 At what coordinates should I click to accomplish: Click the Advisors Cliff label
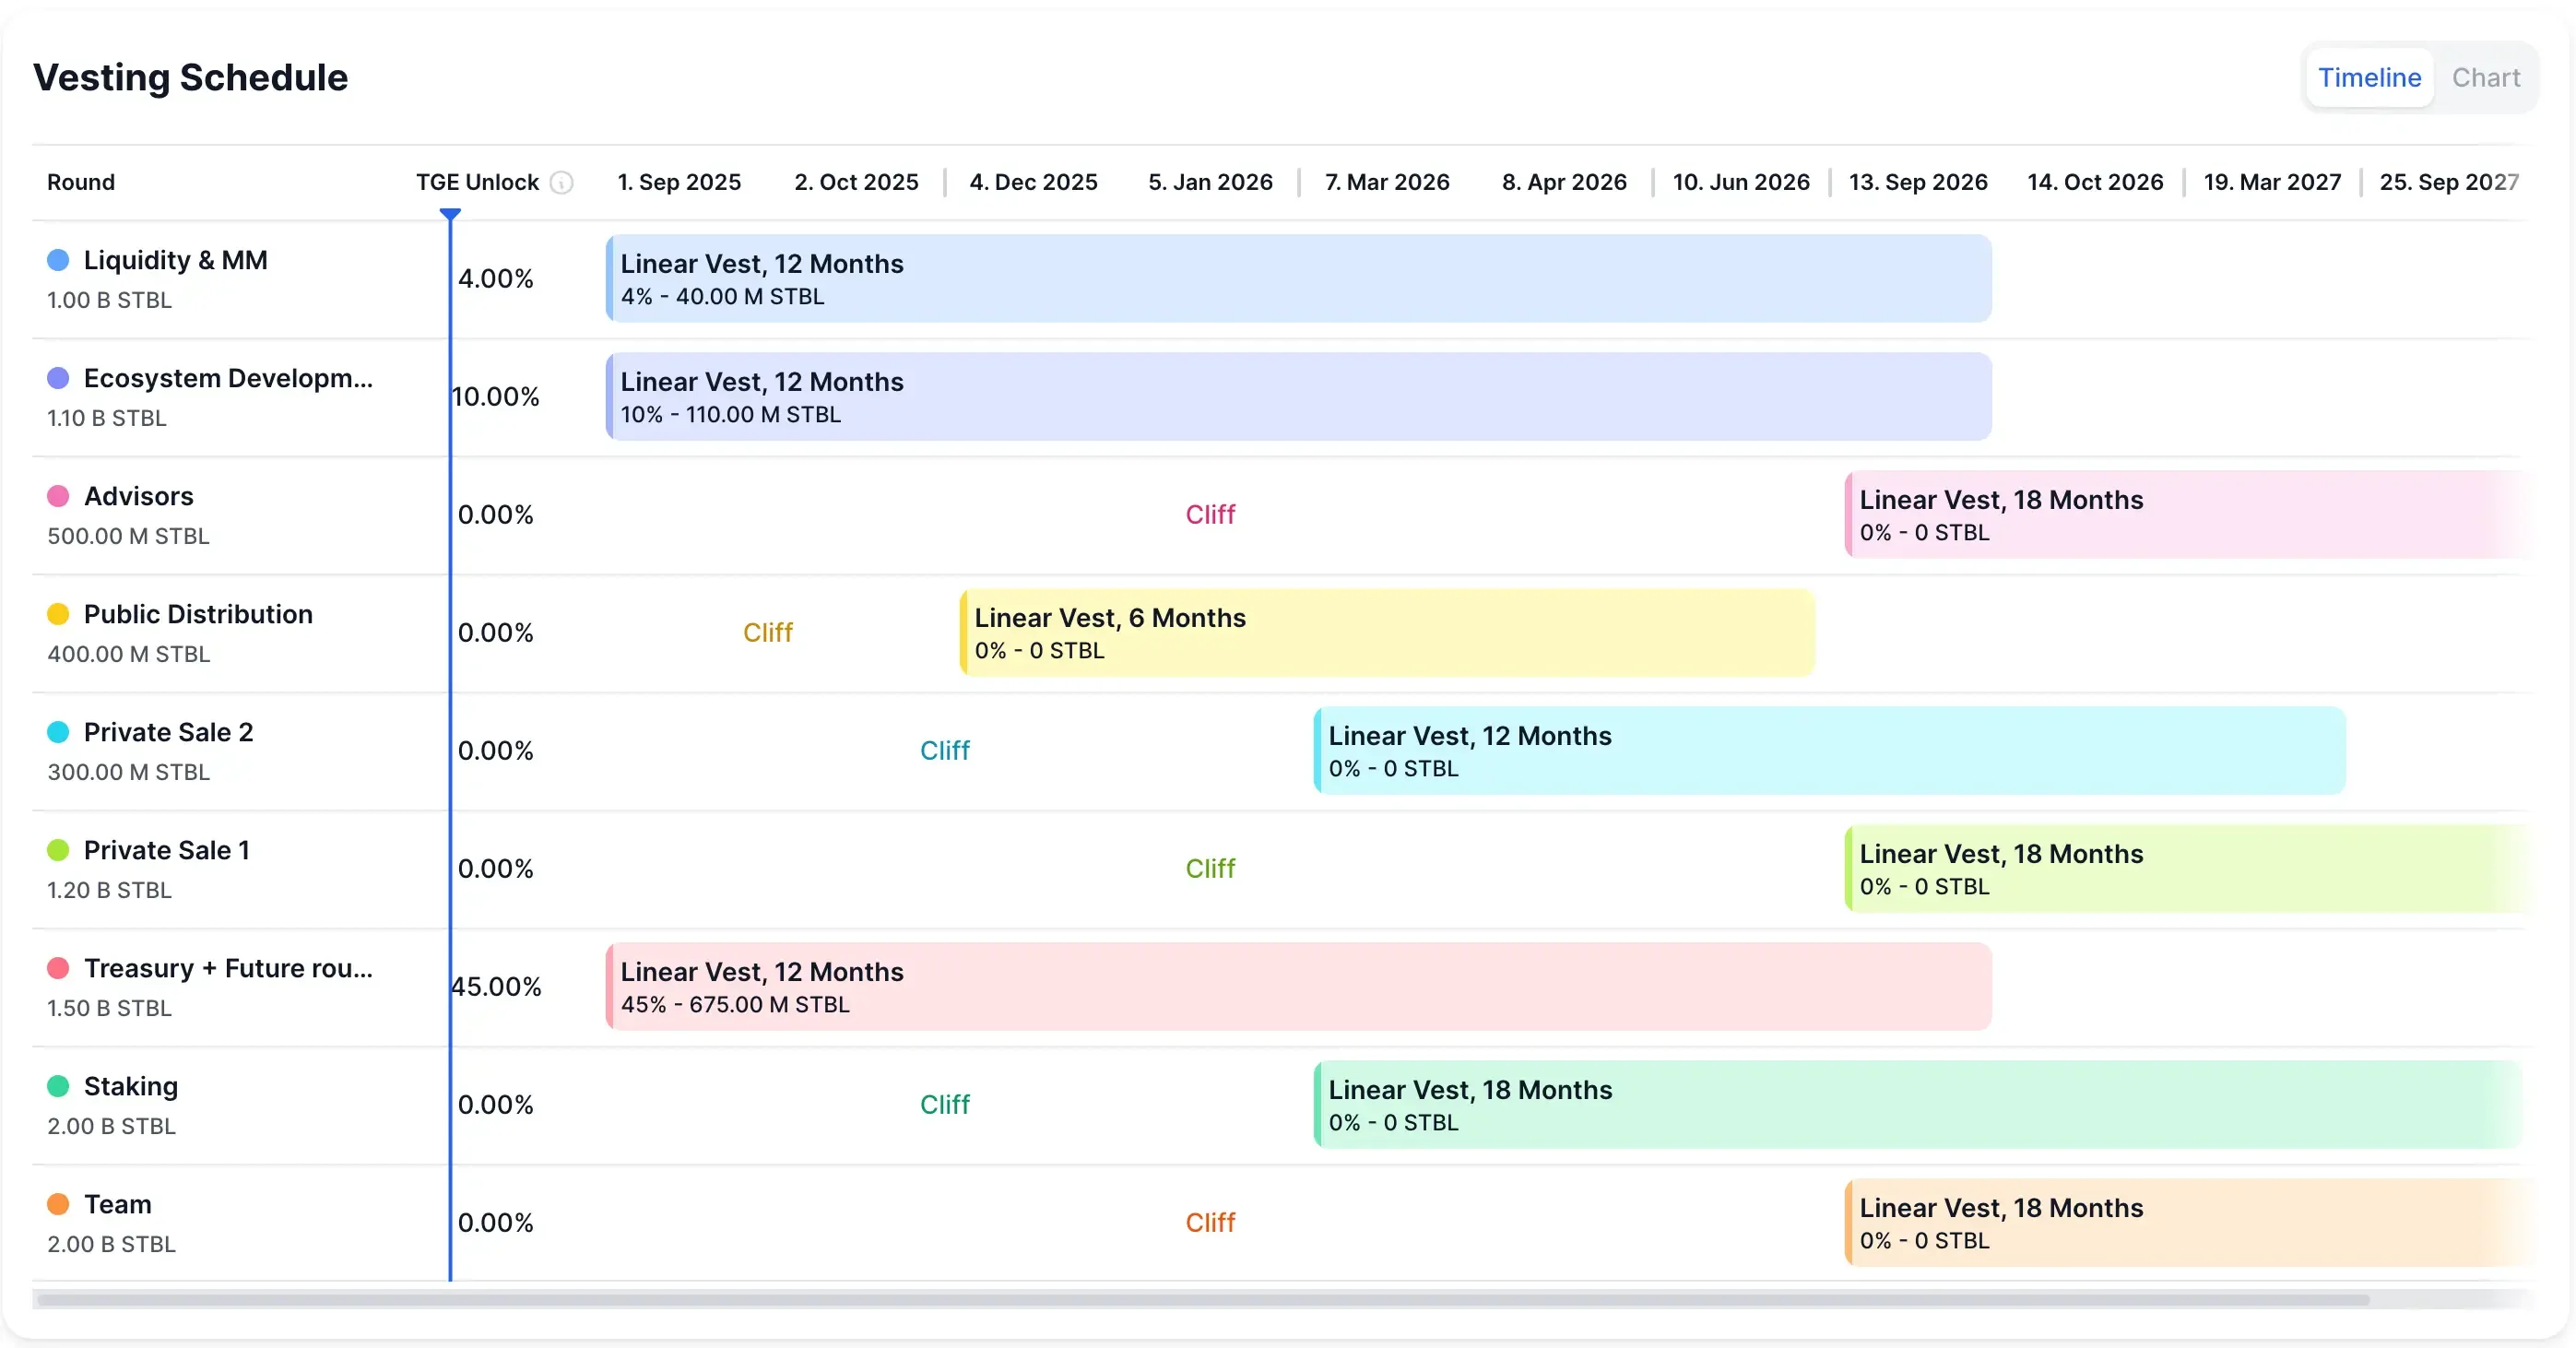pos(1209,515)
